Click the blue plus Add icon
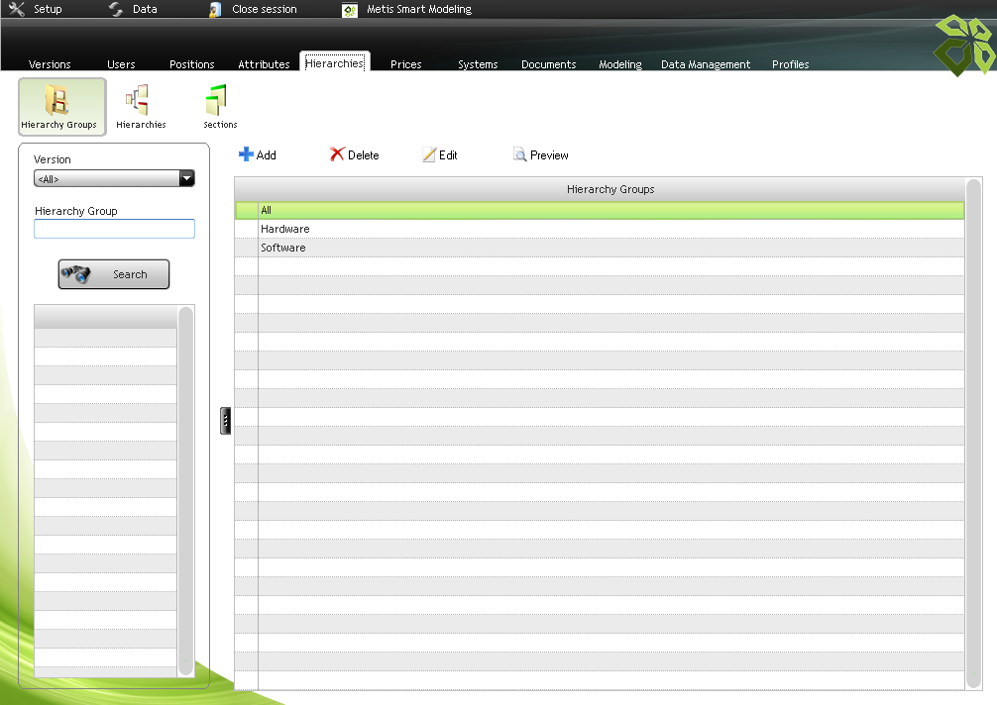Screen dimensions: 997x705 tap(247, 155)
